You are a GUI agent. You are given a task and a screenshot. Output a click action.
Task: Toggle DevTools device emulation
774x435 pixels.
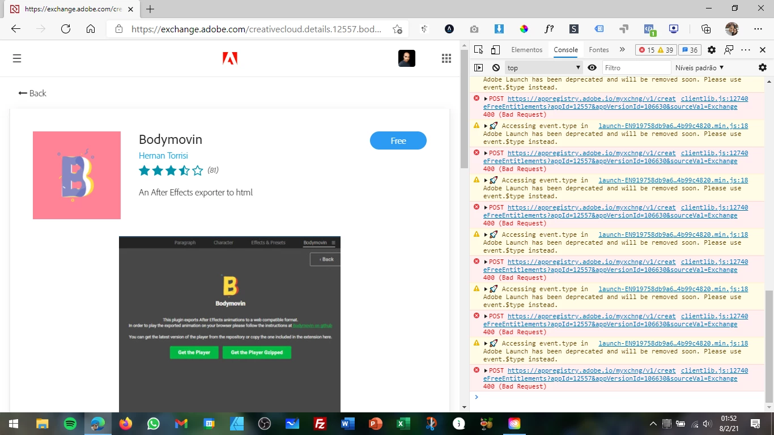tap(496, 50)
